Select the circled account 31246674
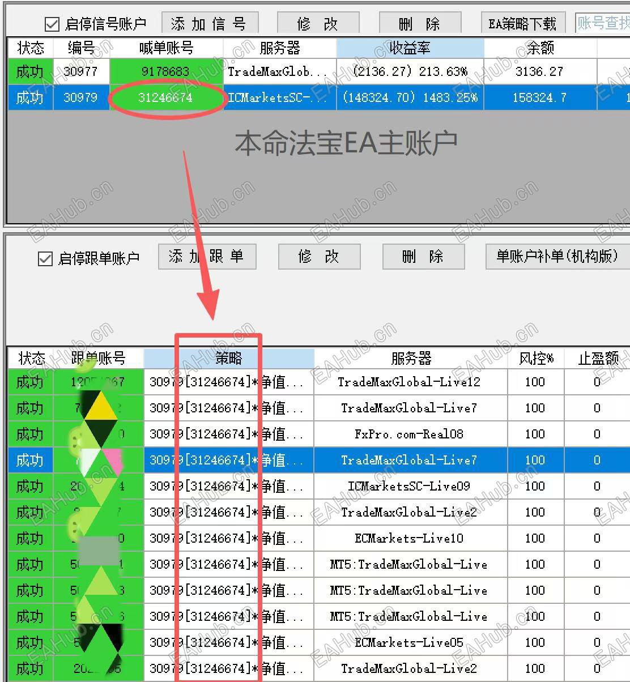 [x=167, y=97]
